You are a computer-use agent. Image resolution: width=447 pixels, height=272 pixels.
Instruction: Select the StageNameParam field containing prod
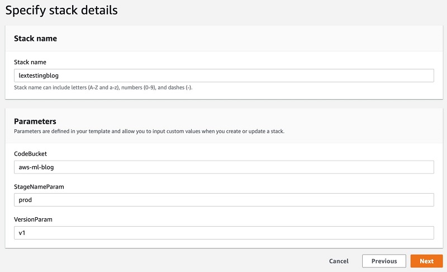coord(224,200)
